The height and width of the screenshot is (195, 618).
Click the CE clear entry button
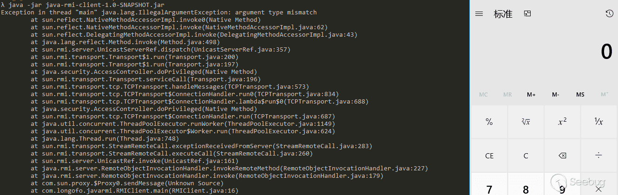489,156
